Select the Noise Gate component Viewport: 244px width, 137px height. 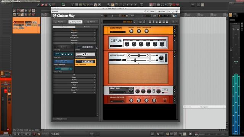pos(64,55)
